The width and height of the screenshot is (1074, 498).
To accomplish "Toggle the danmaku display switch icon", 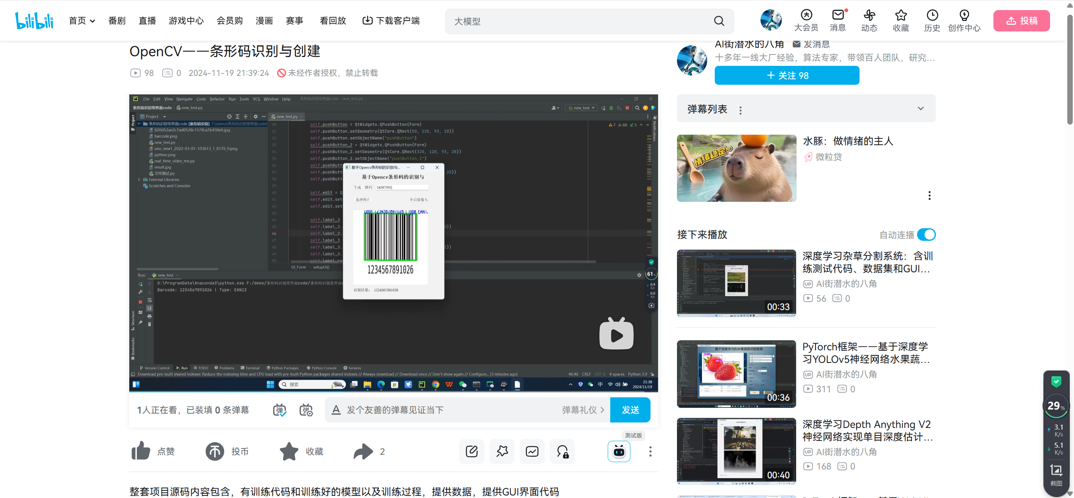I will point(280,410).
